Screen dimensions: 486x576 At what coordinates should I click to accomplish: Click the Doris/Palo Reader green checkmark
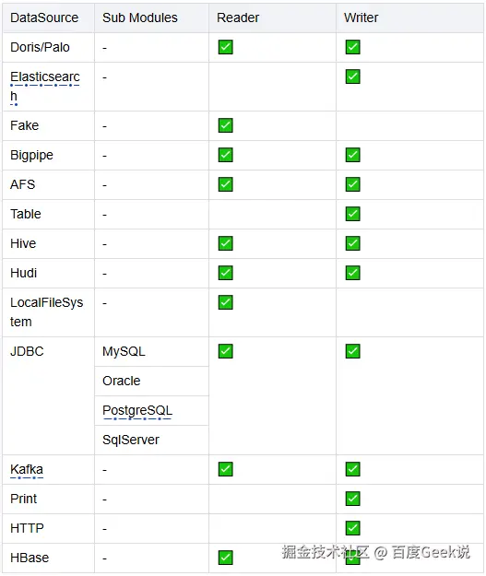225,47
